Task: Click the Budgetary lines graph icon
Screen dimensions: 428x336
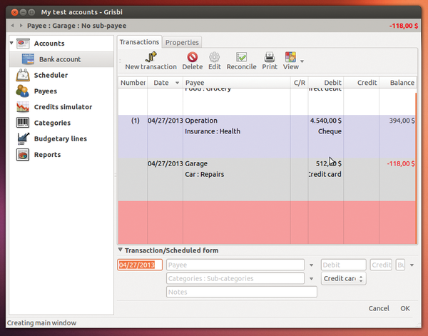Action: [x=24, y=138]
